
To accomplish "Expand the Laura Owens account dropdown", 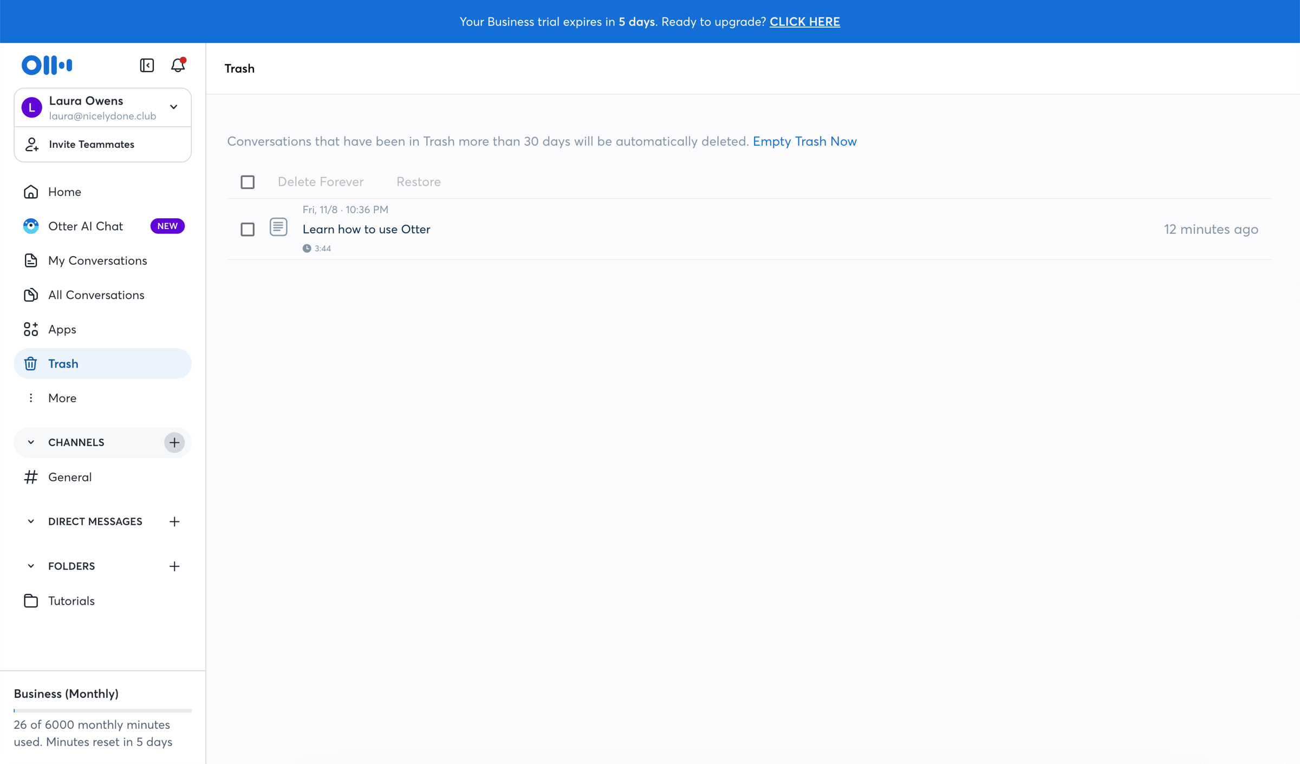I will pos(174,107).
